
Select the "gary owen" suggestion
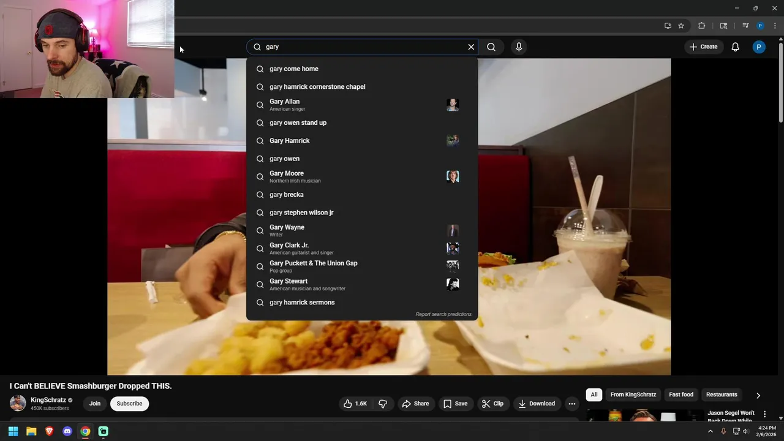(x=362, y=159)
